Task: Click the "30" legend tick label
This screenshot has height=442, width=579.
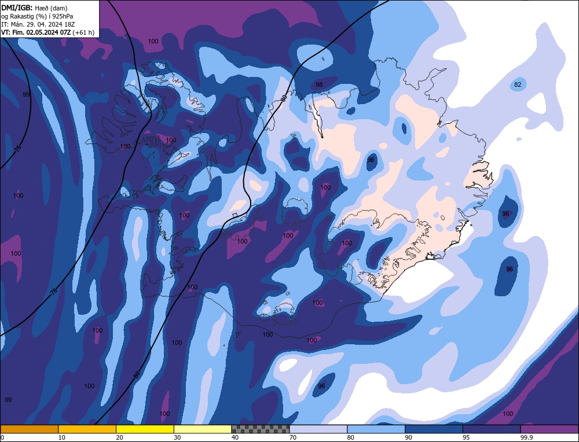Action: click(177, 437)
